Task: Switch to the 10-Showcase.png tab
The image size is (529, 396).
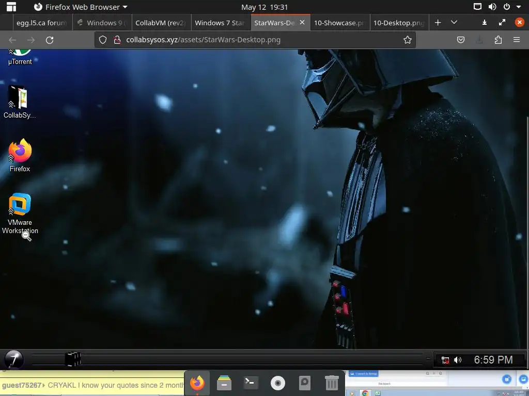Action: [340, 23]
